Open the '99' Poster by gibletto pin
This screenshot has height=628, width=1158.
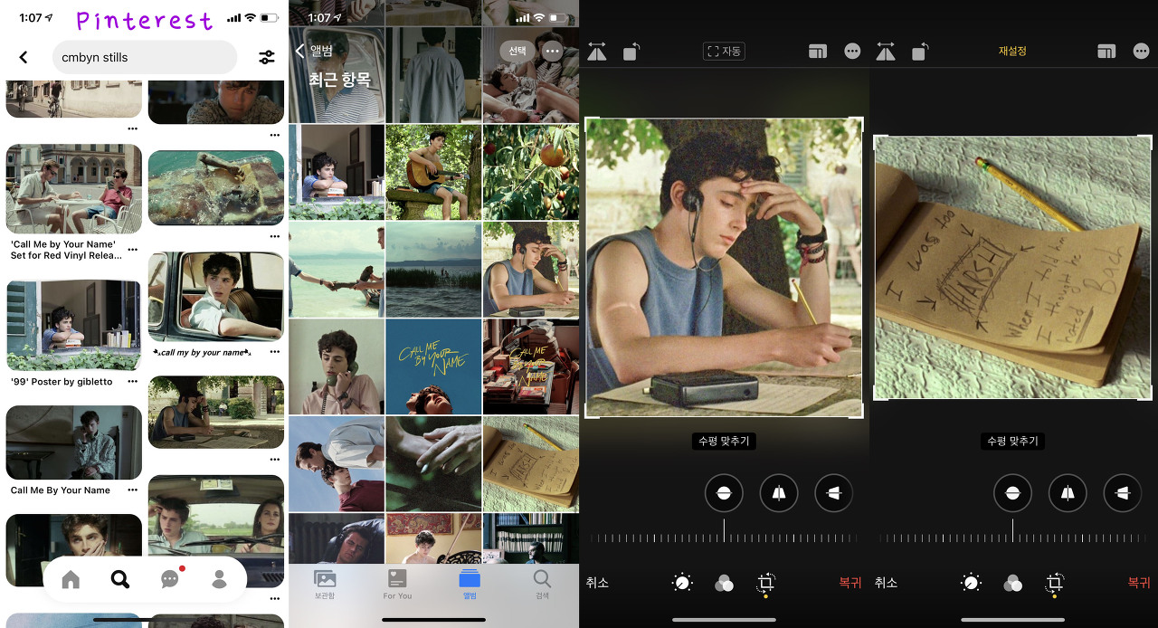pyautogui.click(x=74, y=325)
